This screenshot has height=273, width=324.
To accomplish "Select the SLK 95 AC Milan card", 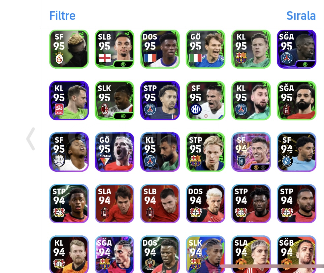I will (114, 100).
